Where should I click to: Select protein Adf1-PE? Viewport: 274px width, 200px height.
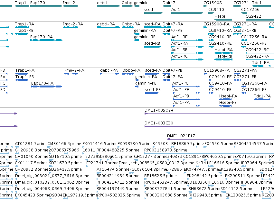point(181,90)
